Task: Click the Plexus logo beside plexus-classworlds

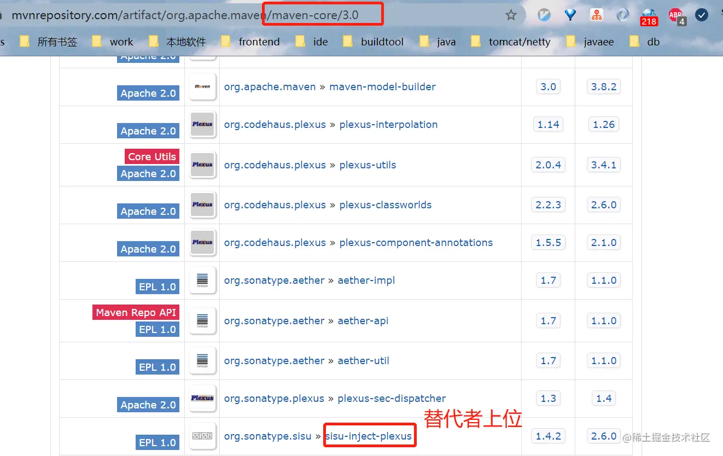Action: (202, 204)
